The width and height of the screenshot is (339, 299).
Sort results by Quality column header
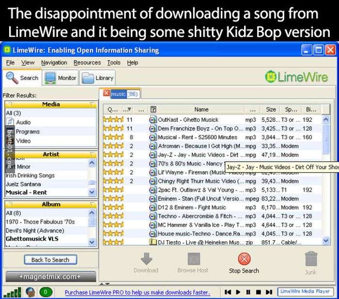point(113,109)
